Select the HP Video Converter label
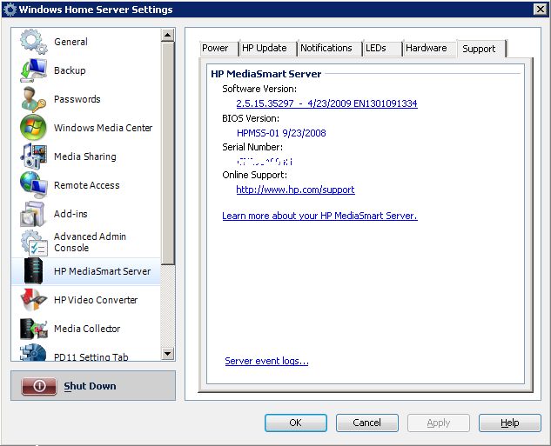 tap(96, 300)
